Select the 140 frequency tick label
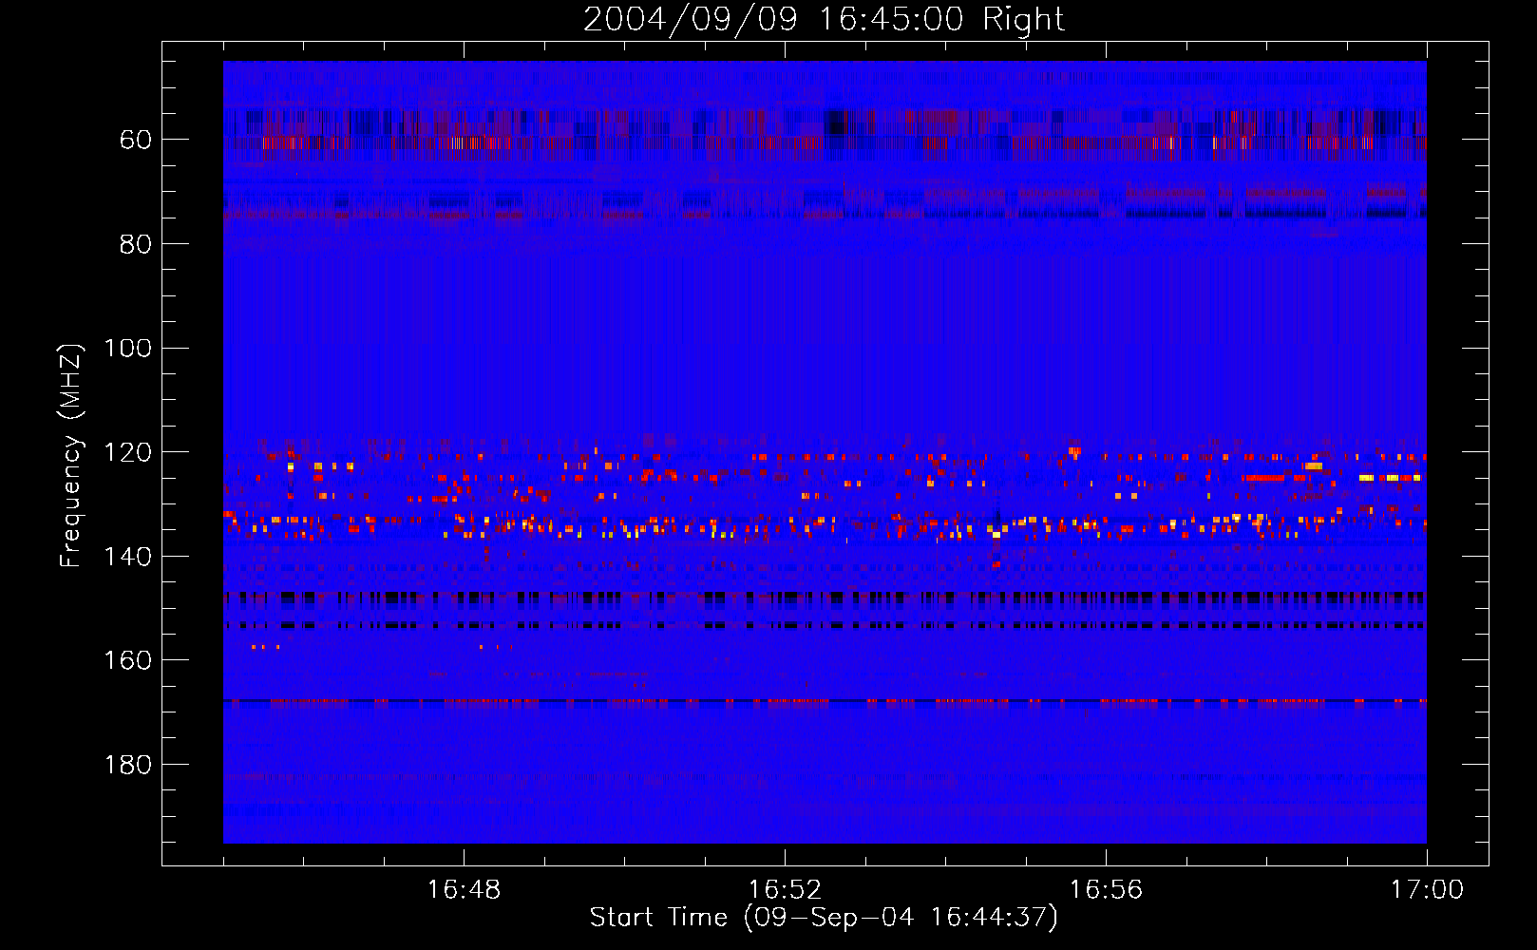This screenshot has height=950, width=1537. [x=128, y=557]
